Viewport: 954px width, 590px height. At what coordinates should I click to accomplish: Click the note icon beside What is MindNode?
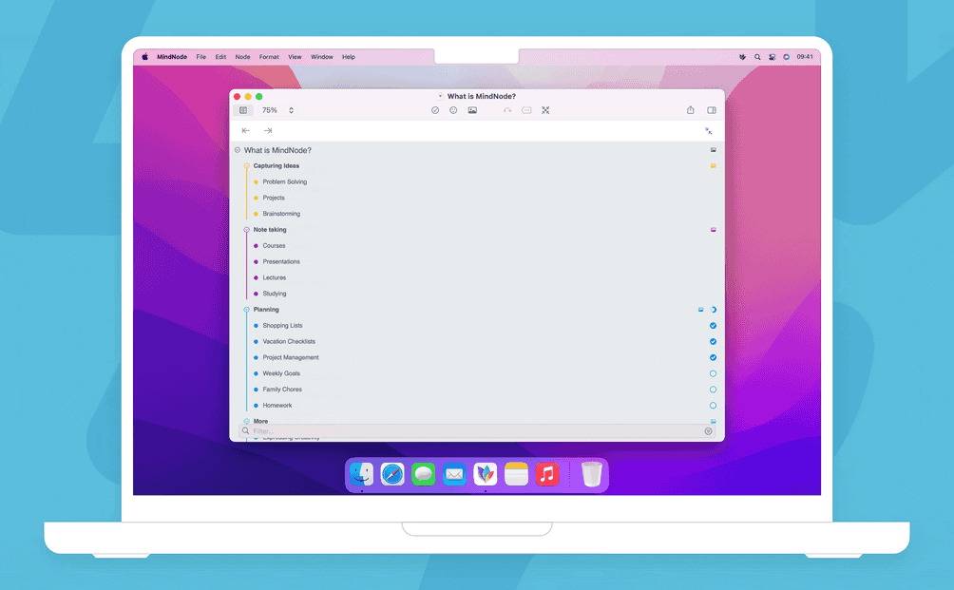[713, 149]
